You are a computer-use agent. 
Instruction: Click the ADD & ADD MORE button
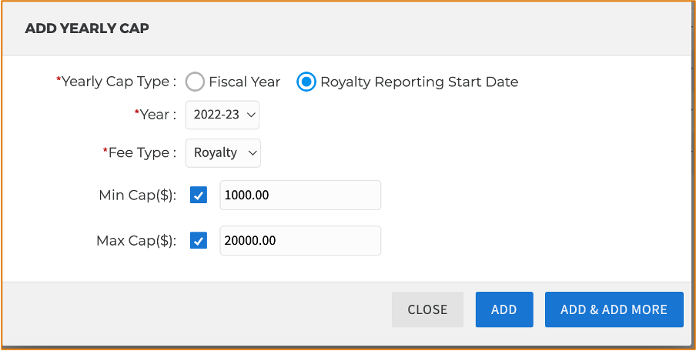(614, 309)
